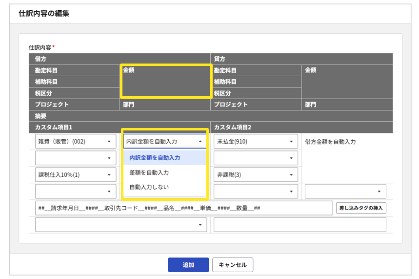The height and width of the screenshot is (279, 419).
Task: Open the 未払金(910) credit account dropdown
Action: coord(255,142)
